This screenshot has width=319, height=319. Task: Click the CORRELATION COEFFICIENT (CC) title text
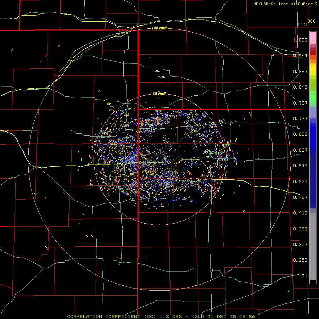[x=112, y=317]
